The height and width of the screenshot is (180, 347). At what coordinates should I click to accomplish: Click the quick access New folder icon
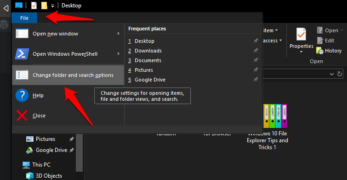click(45, 6)
